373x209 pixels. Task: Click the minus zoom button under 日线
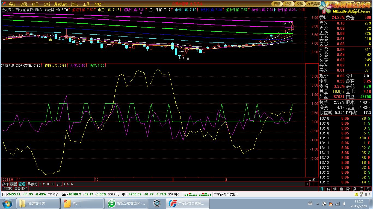click(x=312, y=184)
